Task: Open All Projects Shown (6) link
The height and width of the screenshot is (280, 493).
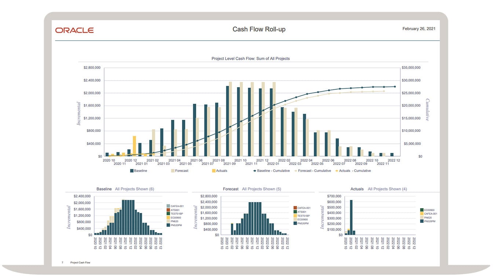Action: click(x=134, y=189)
